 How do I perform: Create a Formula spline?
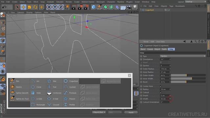[71, 93]
